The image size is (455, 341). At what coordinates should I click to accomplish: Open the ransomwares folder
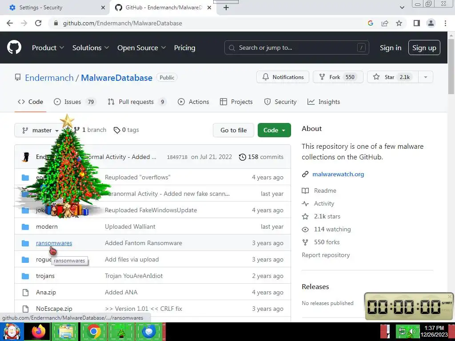54,243
